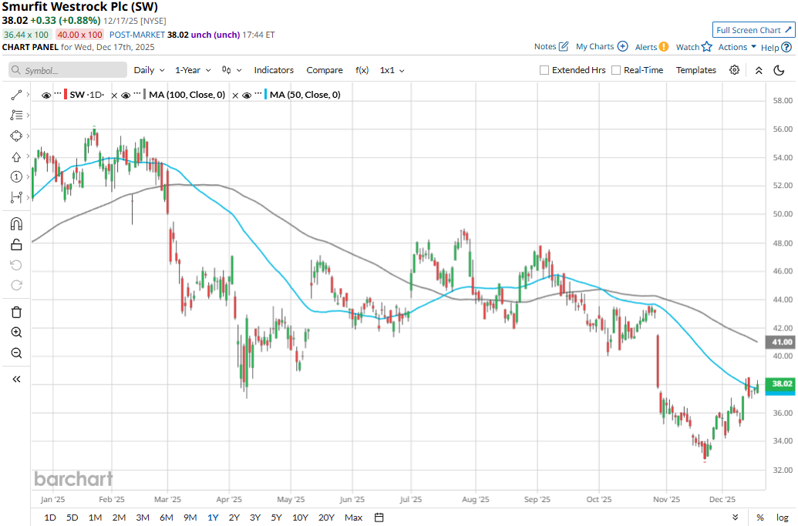This screenshot has height=526, width=798.
Task: Enable the Extended Hrs checkbox
Action: 544,70
